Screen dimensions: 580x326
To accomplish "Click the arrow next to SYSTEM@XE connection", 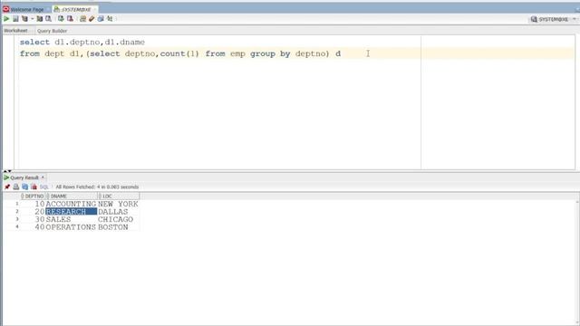I will [x=575, y=19].
